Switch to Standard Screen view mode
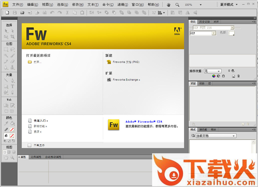Image resolution: width=258 pixels, height=187 pixels. (x=4, y=152)
